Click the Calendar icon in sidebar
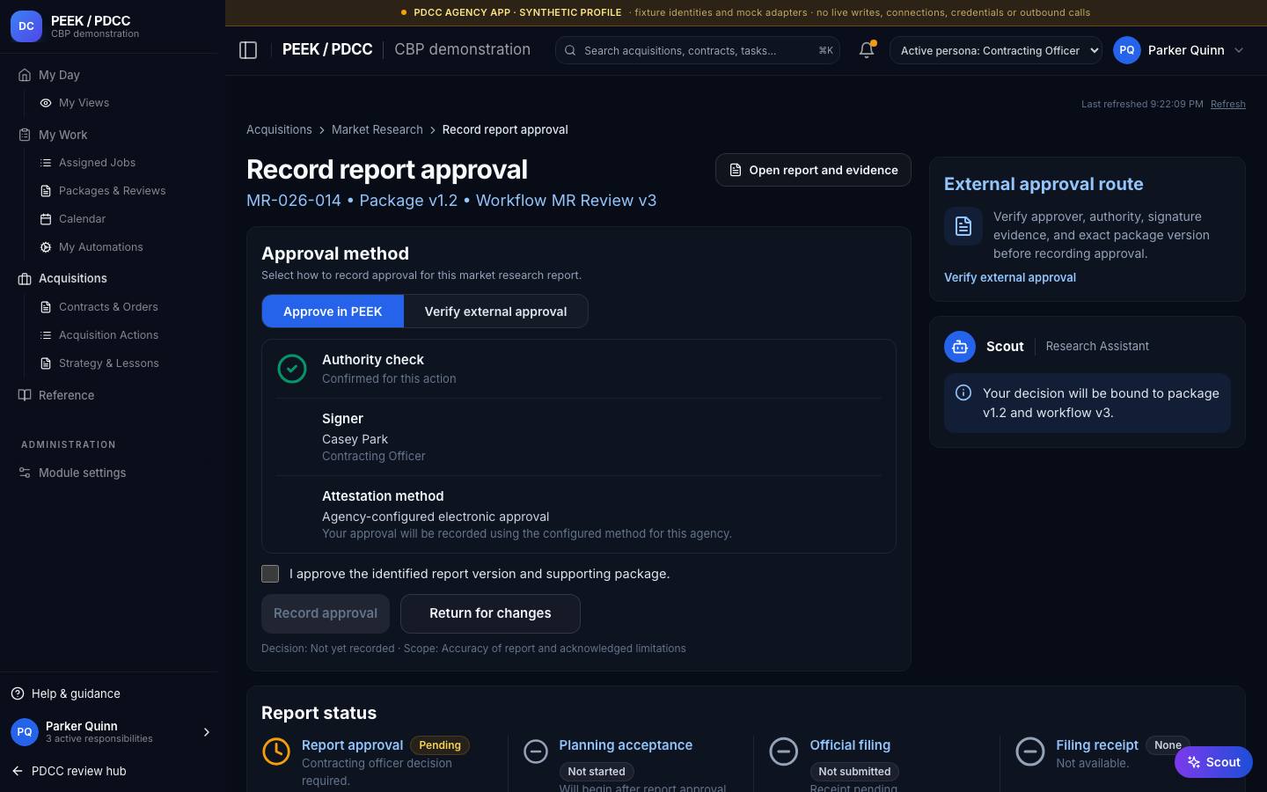This screenshot has width=1267, height=792. (46, 219)
